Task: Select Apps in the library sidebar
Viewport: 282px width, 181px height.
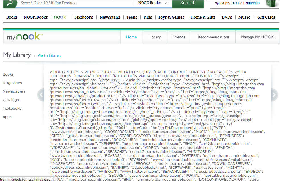Action: [x=7, y=117]
